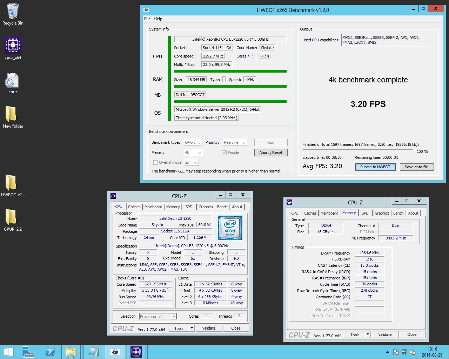Open the Priority Realtime dropdown
The image size is (449, 359).
235,142
